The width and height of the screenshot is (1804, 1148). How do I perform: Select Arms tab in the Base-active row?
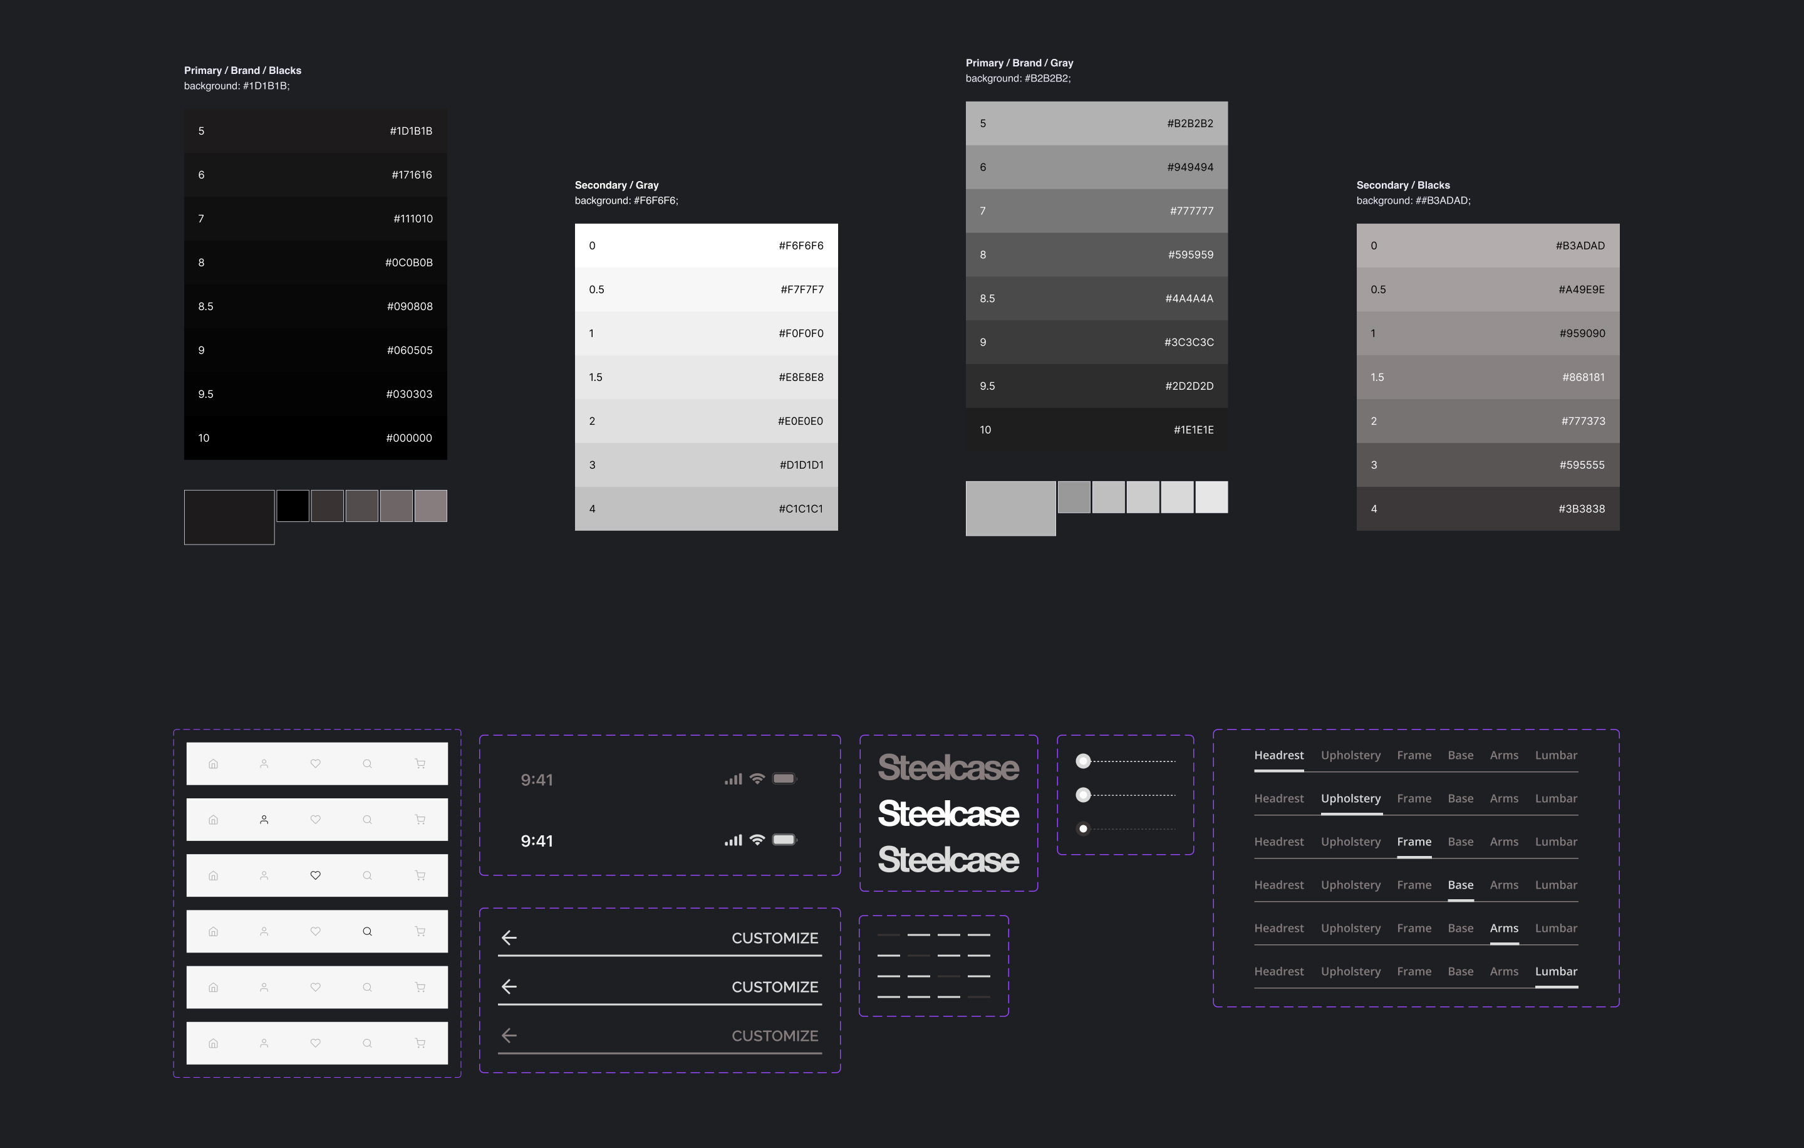pyautogui.click(x=1505, y=885)
